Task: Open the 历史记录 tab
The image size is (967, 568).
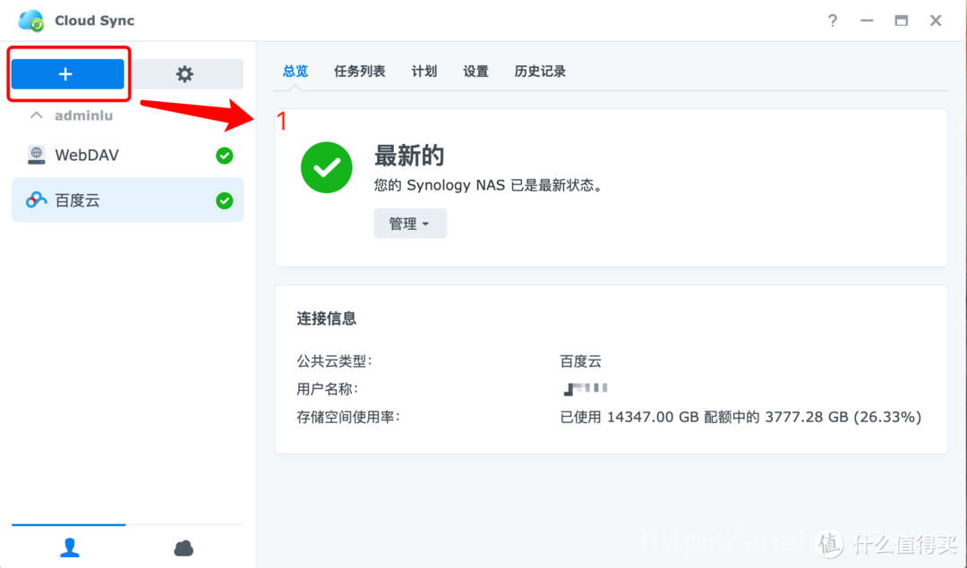Action: point(540,72)
